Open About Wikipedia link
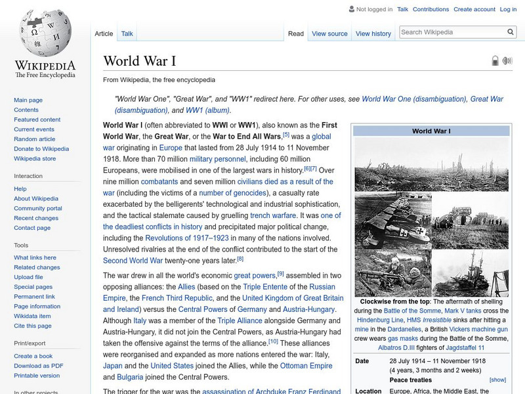The height and width of the screenshot is (394, 525). [x=36, y=198]
